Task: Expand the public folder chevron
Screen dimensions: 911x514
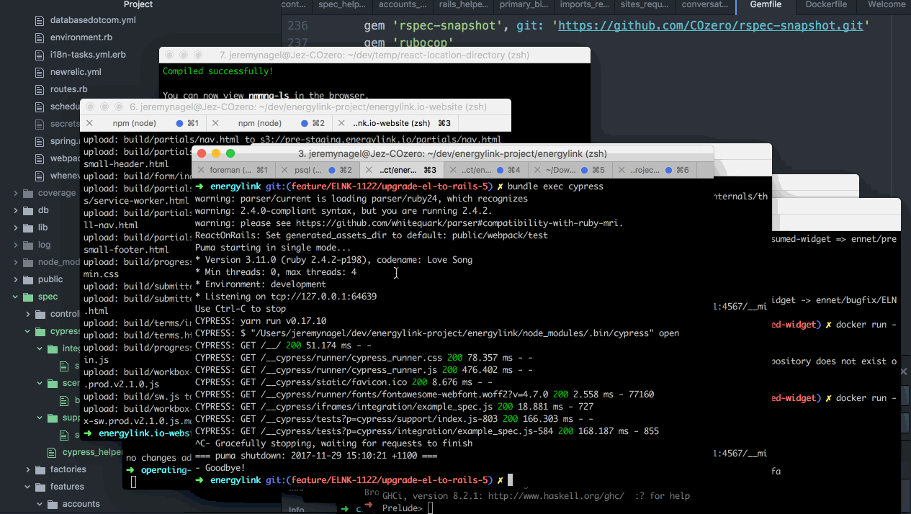Action: coord(16,279)
